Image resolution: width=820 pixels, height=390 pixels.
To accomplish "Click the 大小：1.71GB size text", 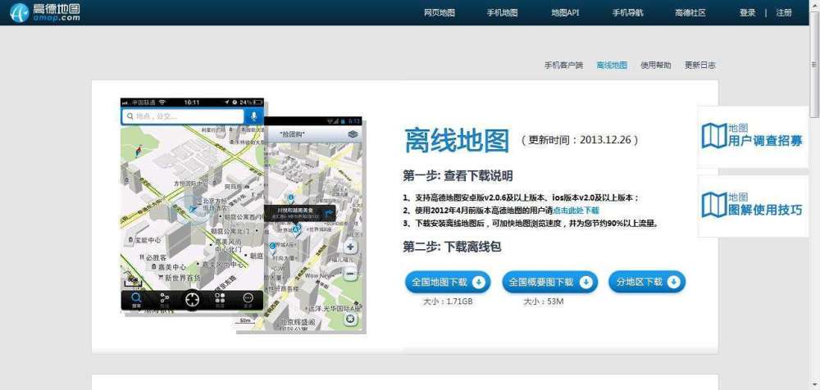I will (x=449, y=302).
